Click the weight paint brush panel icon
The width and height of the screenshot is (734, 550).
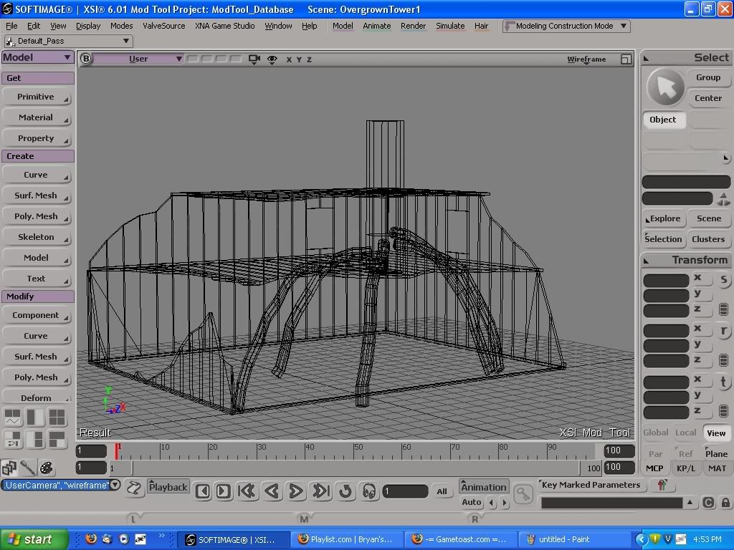pos(28,468)
